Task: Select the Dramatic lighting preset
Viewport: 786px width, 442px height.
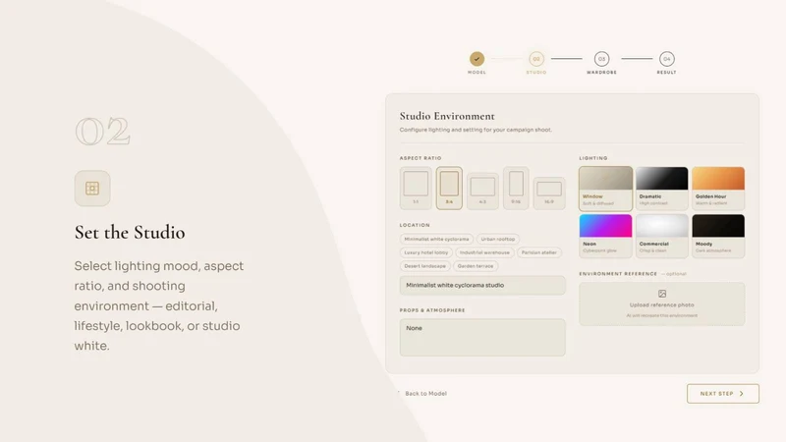Action: [x=661, y=189]
